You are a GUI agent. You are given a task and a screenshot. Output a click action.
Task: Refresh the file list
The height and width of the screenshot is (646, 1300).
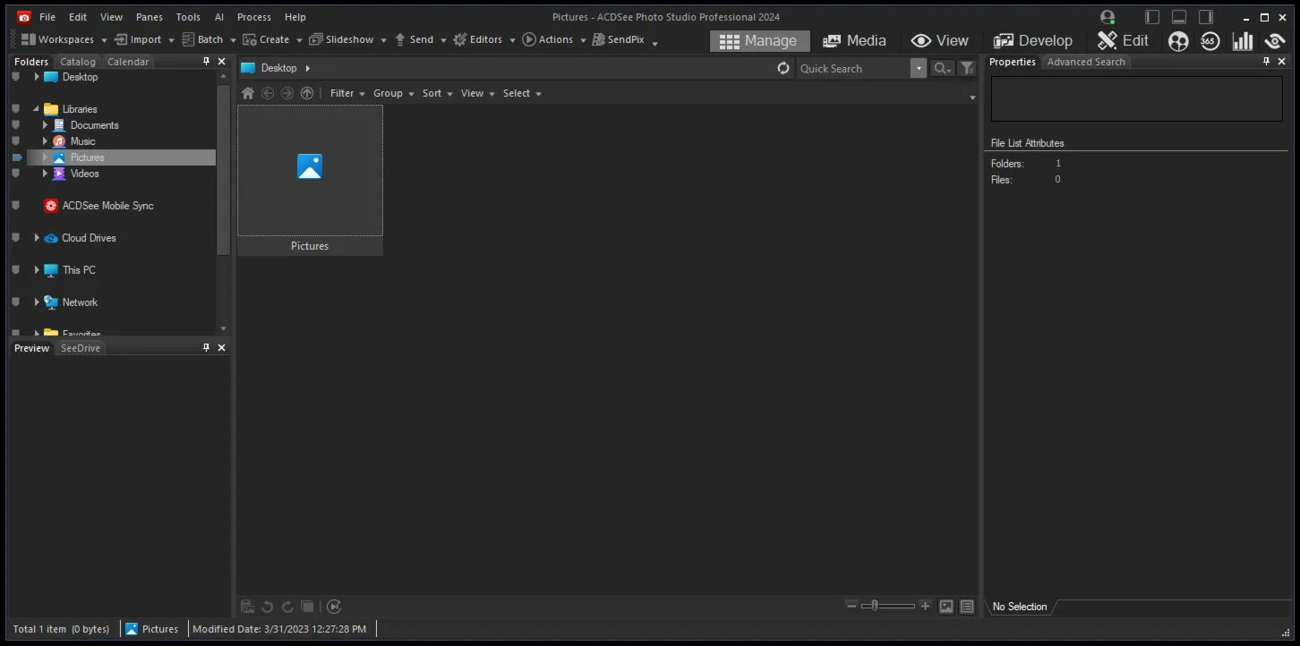783,68
